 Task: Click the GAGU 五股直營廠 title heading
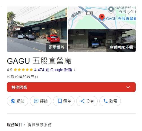click(x=39, y=61)
